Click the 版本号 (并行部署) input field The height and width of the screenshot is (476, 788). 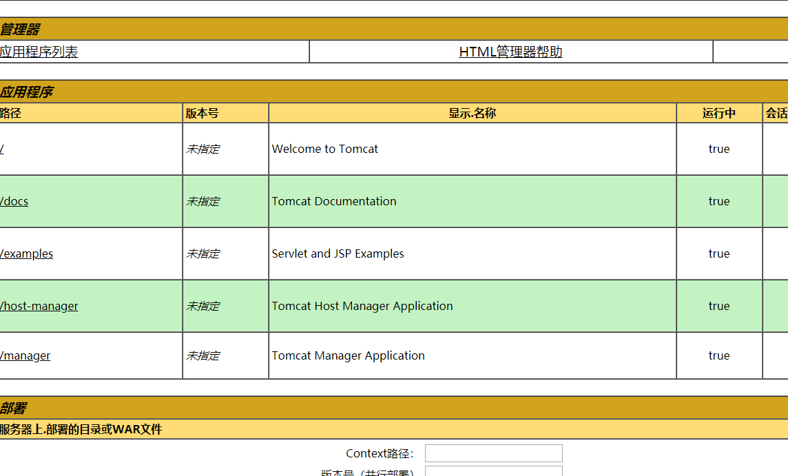(x=493, y=471)
